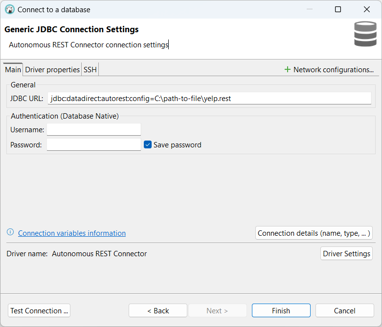The height and width of the screenshot is (327, 382).
Task: Open the Driver properties tab
Action: (x=52, y=70)
